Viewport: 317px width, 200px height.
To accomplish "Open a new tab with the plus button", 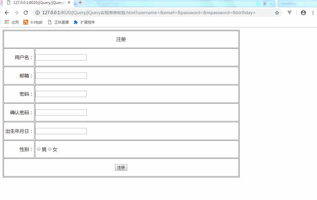I will click(x=80, y=2).
